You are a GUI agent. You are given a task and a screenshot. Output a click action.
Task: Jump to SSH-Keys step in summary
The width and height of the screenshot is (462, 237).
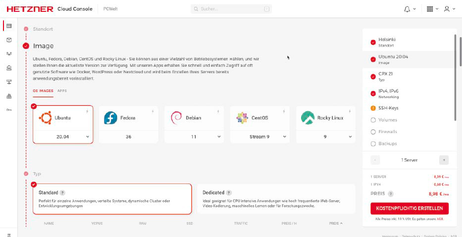(x=409, y=108)
